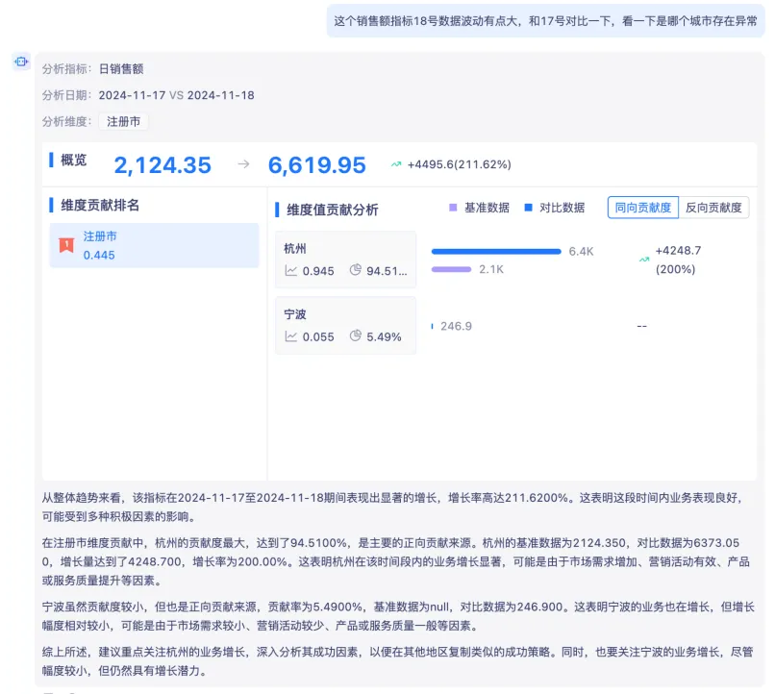Click the green trend arrow beside +4495.6
Screen dimensions: 775x694
click(395, 164)
